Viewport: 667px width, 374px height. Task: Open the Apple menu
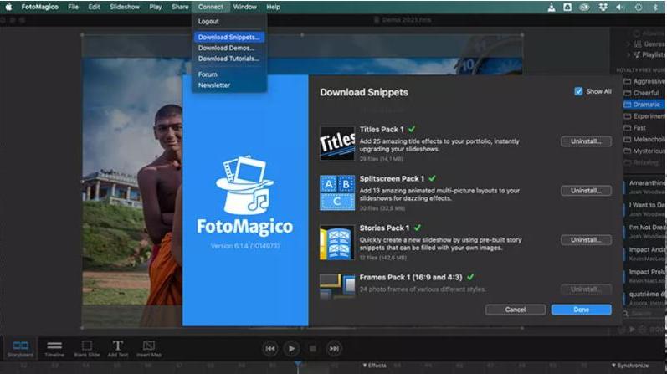[x=8, y=7]
